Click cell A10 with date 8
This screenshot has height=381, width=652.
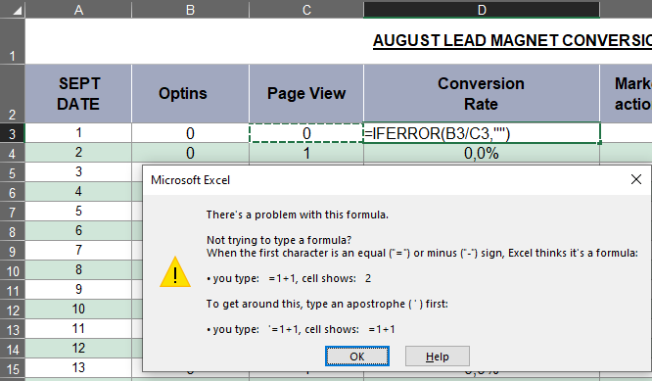coord(78,270)
